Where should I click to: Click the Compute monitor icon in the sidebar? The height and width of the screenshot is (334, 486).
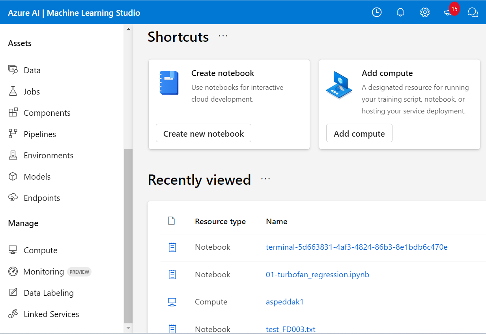(13, 250)
